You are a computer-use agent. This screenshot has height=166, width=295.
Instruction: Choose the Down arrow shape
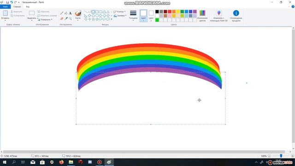click(x=86, y=19)
